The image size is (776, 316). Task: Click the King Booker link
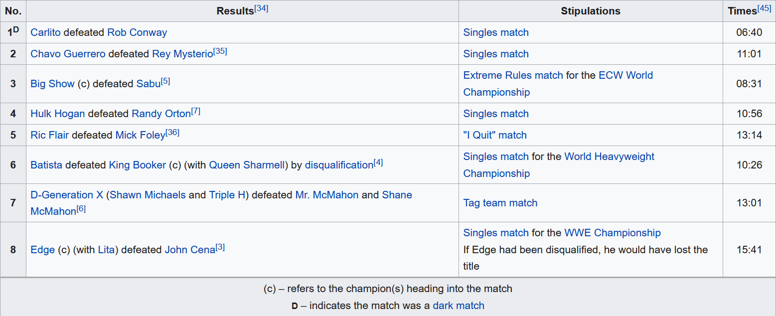137,165
